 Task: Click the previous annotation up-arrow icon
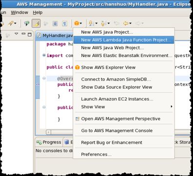[103, 23]
